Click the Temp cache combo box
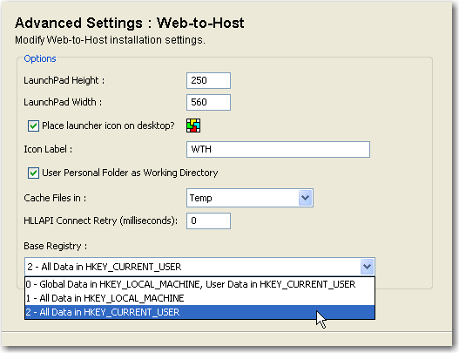This screenshot has width=459, height=353. [250, 198]
